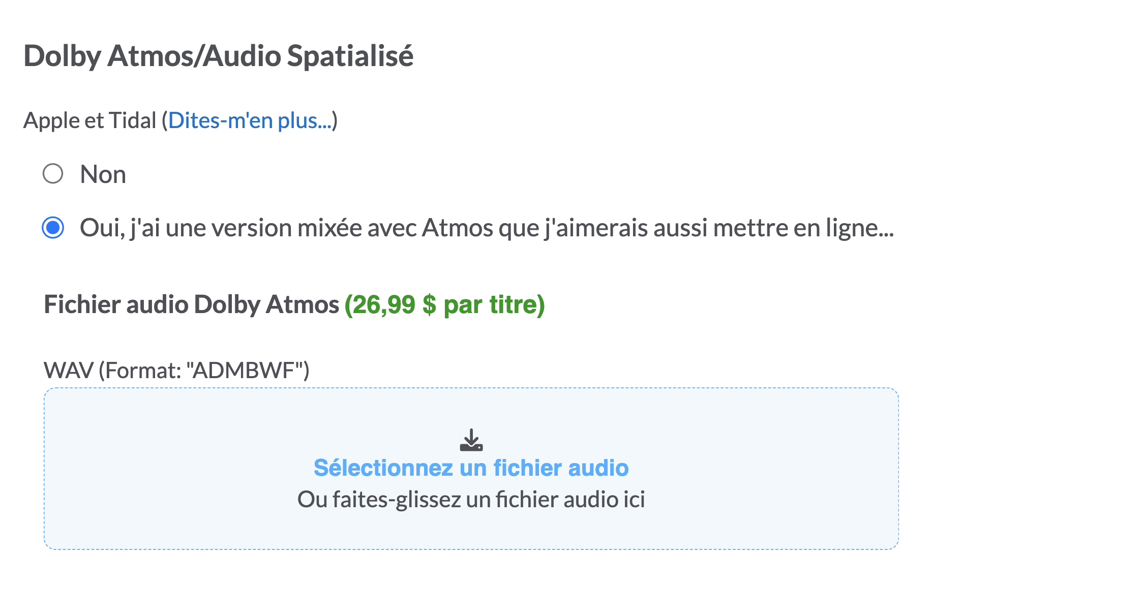
Task: Select the "Oui, j'ai une version mixée" radio button
Action: click(x=53, y=227)
